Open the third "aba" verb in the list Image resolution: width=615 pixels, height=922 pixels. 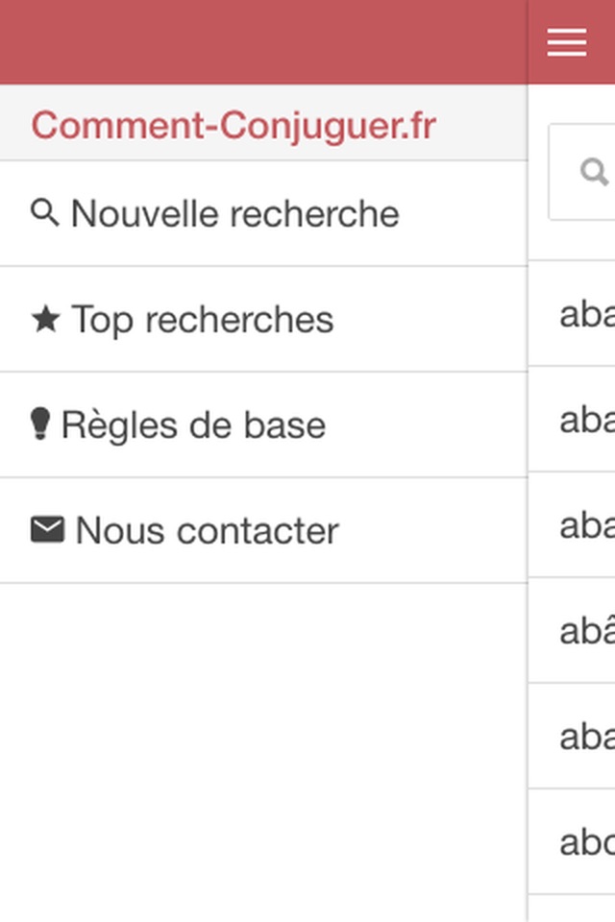[572, 525]
